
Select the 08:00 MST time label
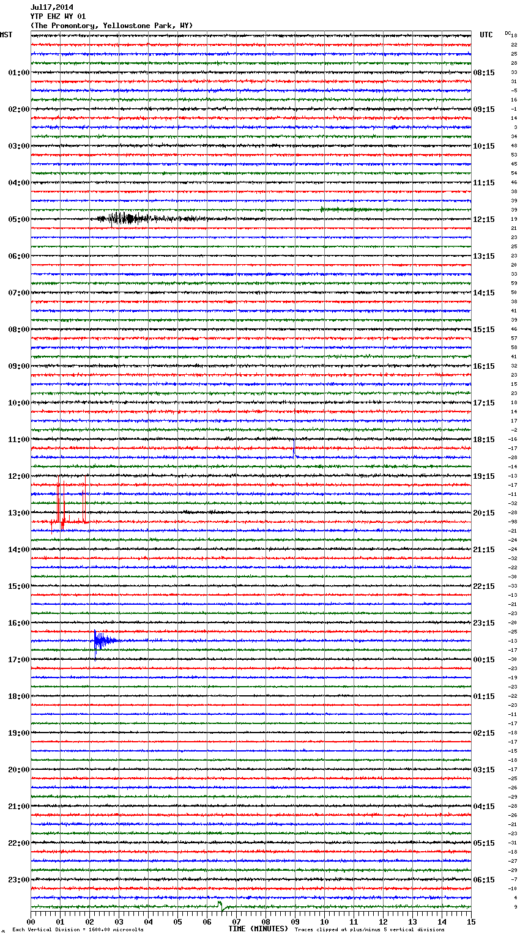[18, 330]
